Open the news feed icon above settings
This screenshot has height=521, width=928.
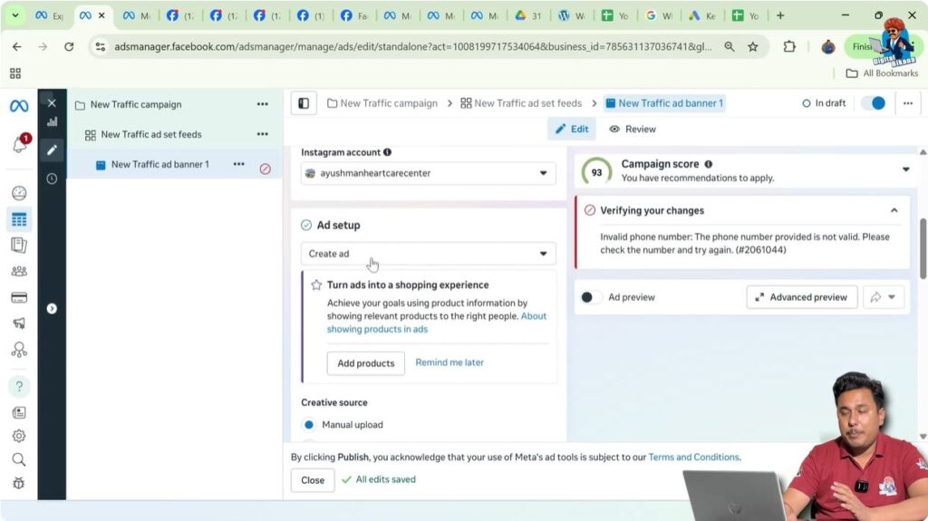tap(19, 412)
